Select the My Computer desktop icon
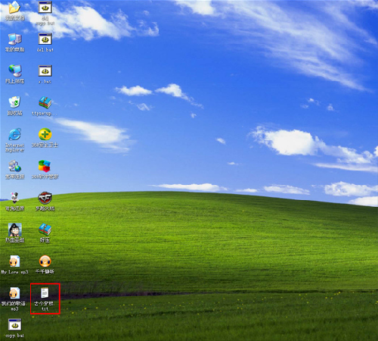 pos(14,39)
